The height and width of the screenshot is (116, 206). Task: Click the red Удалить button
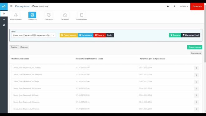pos(100,35)
